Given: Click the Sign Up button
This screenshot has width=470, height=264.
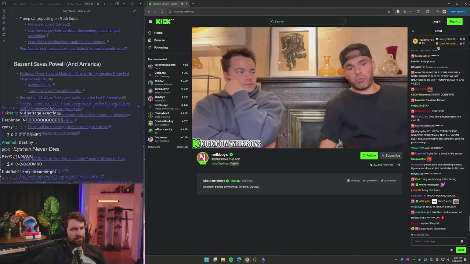Looking at the screenshot, I should (x=455, y=22).
